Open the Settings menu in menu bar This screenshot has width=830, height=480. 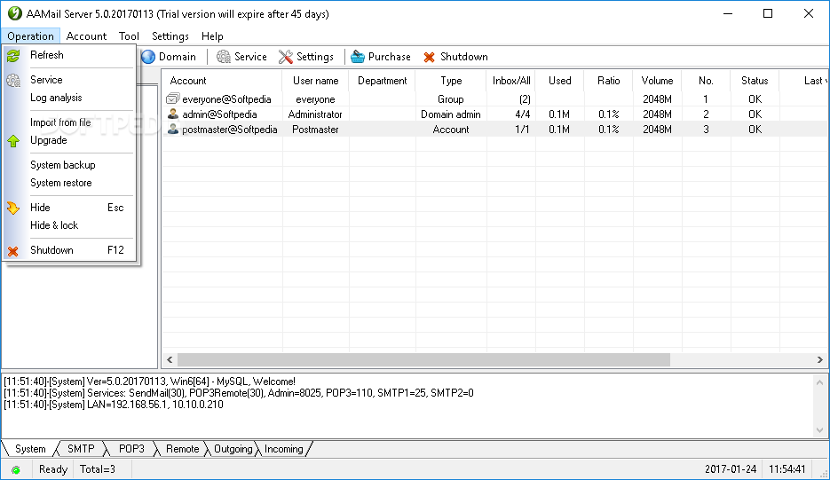(170, 36)
